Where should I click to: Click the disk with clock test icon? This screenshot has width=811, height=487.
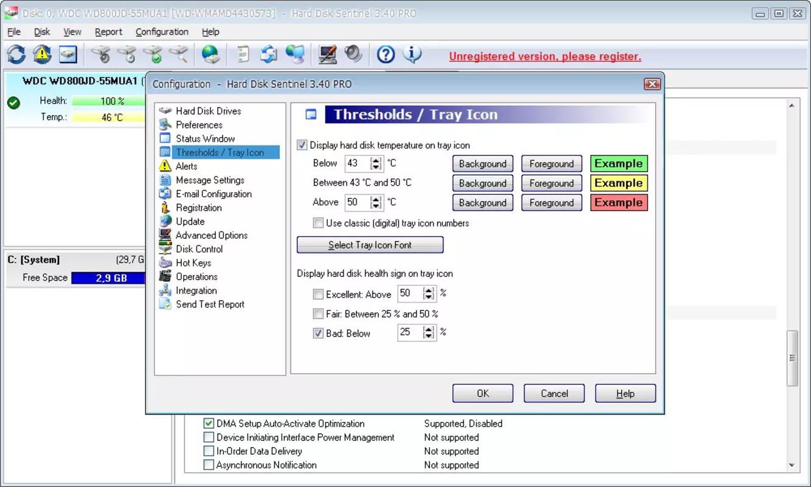coord(127,54)
